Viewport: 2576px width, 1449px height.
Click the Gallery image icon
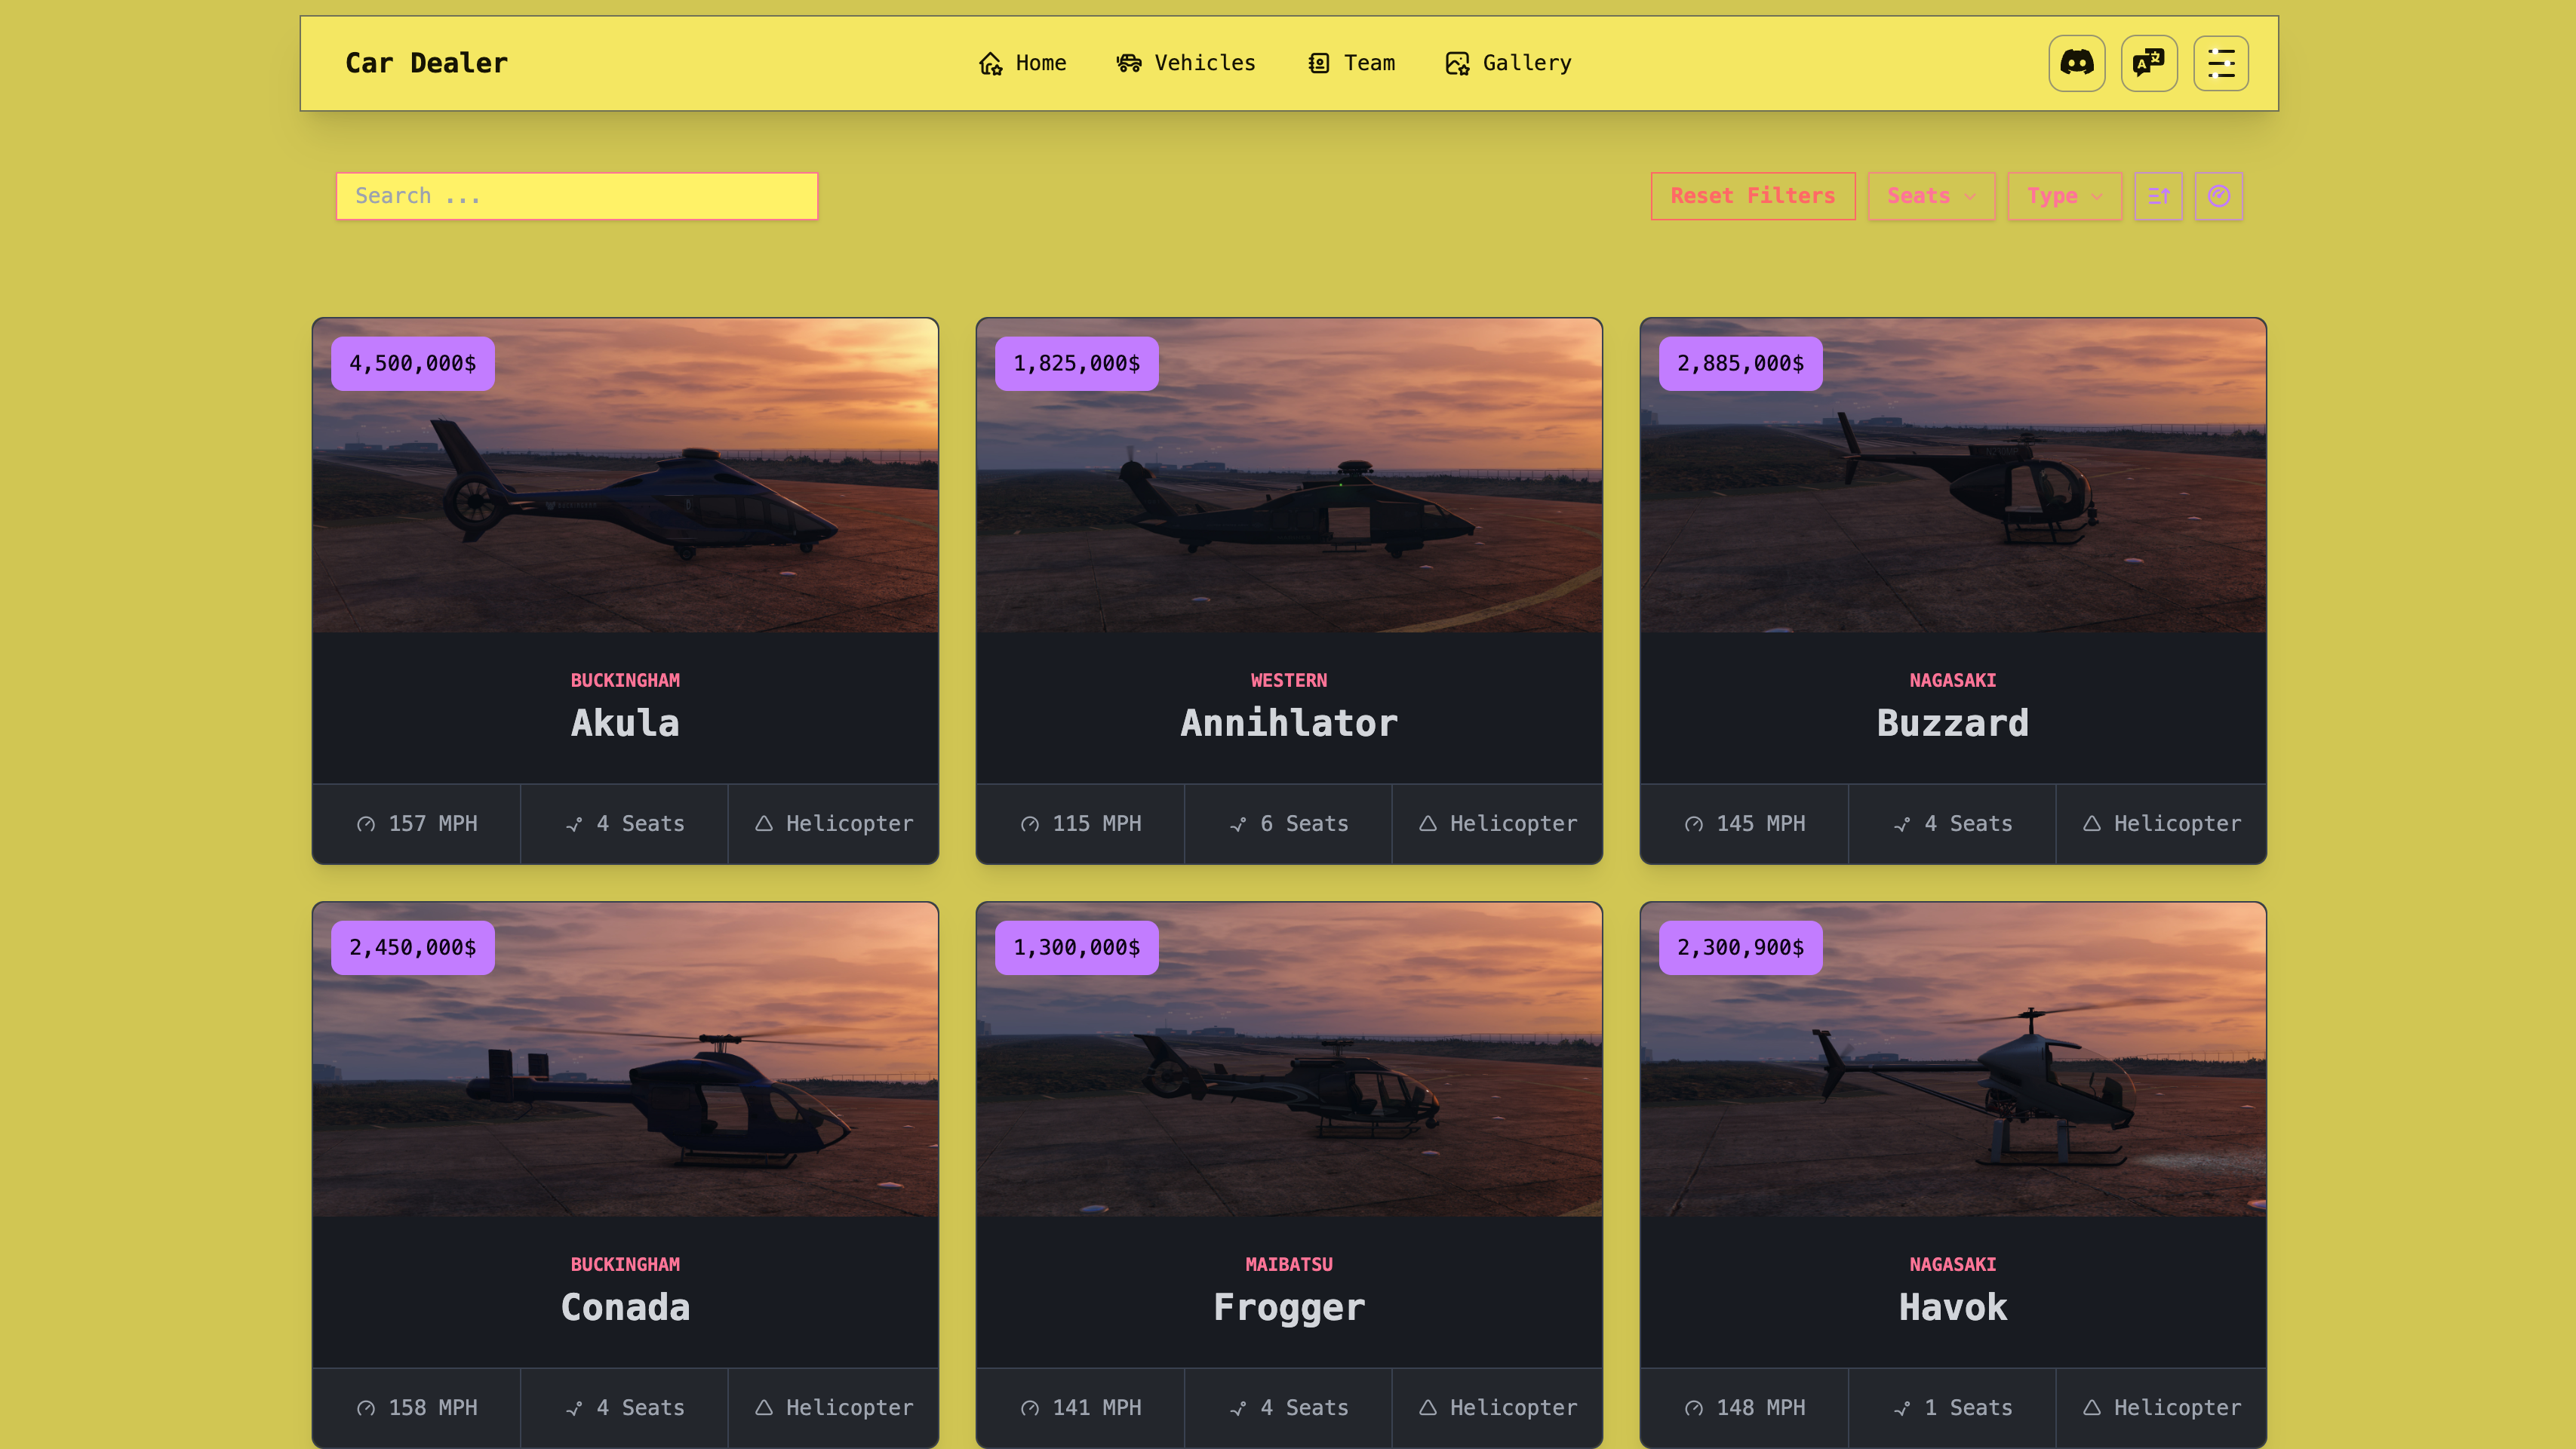[x=1457, y=63]
